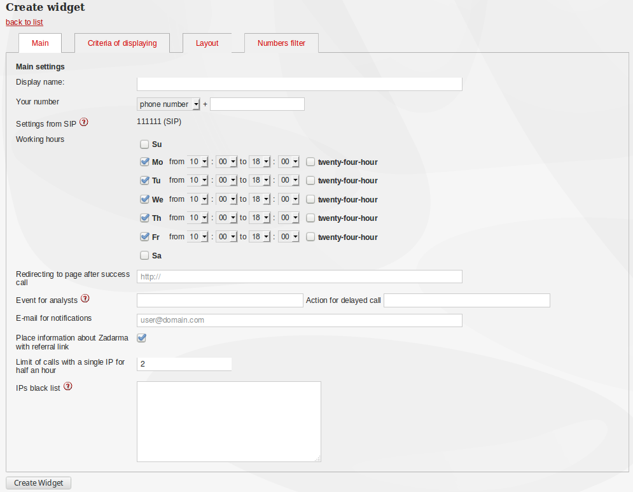The image size is (633, 492).
Task: Focus the E-mail for notifications field
Action: click(x=299, y=320)
